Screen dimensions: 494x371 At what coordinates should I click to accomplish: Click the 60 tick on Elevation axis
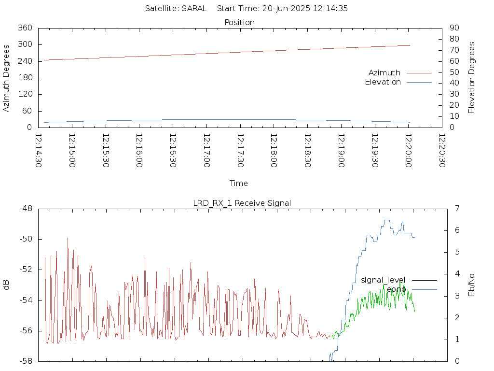point(454,61)
